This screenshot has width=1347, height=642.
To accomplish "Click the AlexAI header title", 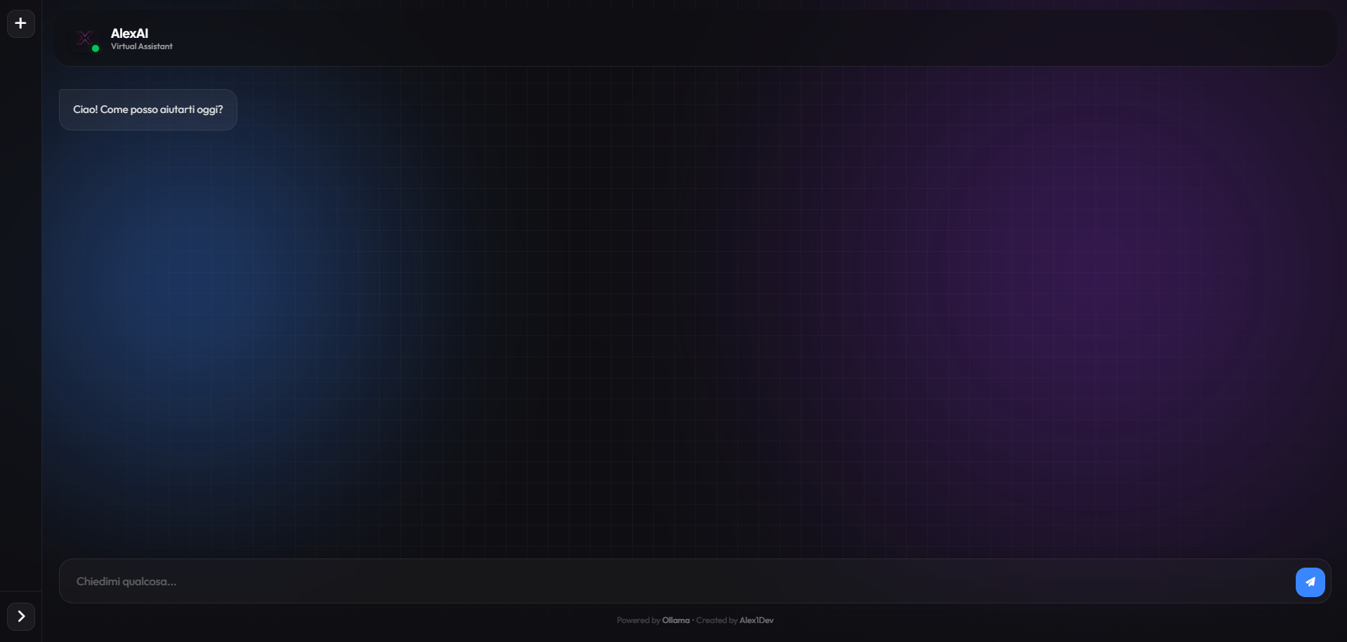I will coord(129,32).
